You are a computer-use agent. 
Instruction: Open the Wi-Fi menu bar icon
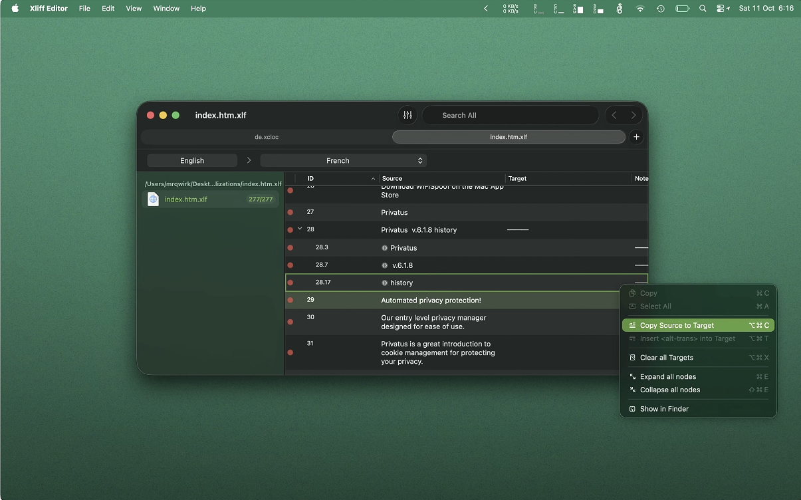(x=640, y=9)
